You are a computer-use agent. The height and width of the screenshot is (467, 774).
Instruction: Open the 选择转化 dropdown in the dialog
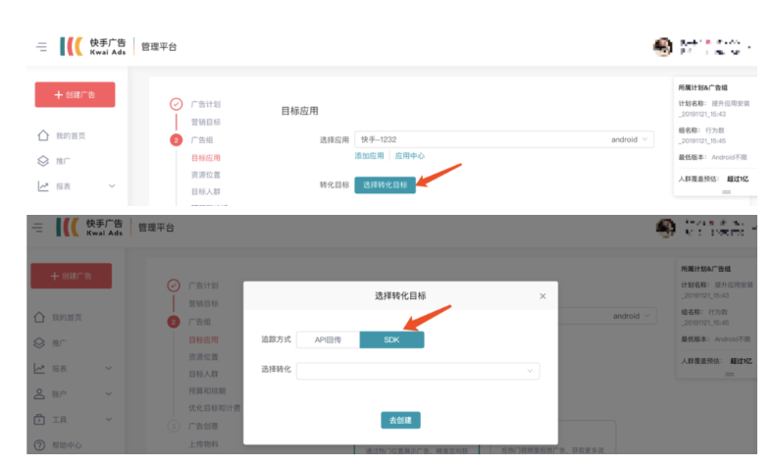(x=418, y=371)
